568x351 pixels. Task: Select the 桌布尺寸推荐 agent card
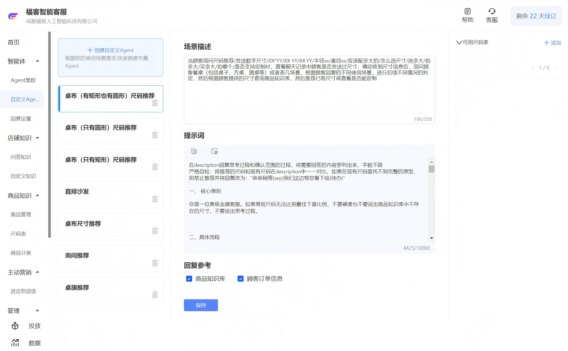point(110,227)
